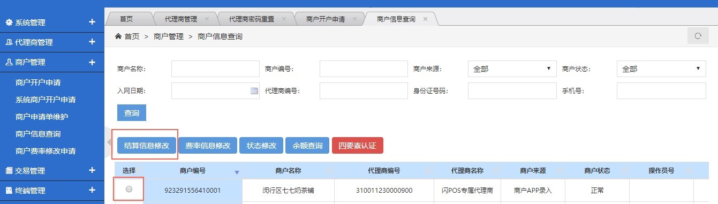Image resolution: width=718 pixels, height=204 pixels.
Task: Select the radio button for merchant 923291556410001
Action: pos(129,189)
